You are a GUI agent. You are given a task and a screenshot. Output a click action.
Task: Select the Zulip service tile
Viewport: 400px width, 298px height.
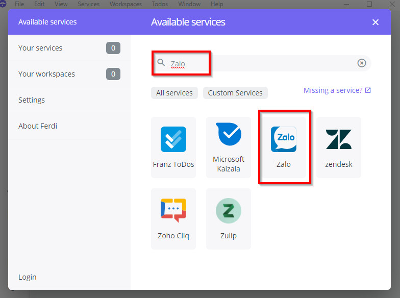pyautogui.click(x=229, y=219)
